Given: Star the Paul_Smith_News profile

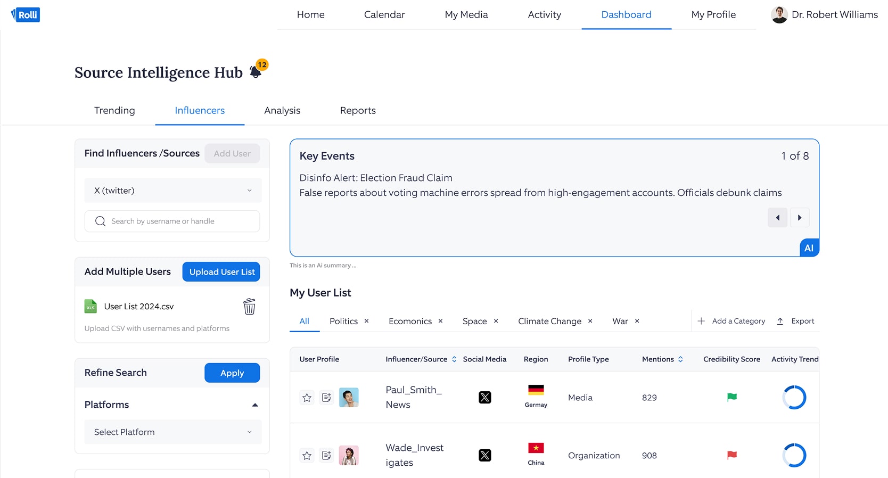Looking at the screenshot, I should point(307,398).
